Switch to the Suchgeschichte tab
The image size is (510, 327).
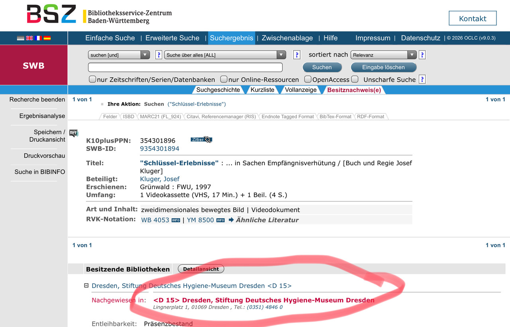tap(218, 90)
